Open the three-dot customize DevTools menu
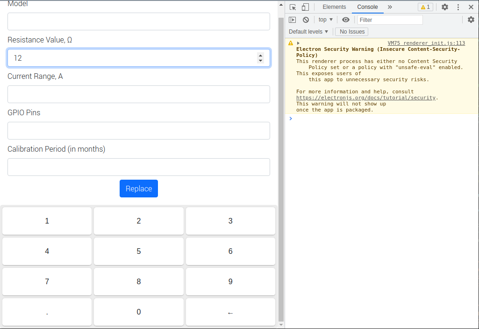Image resolution: width=479 pixels, height=329 pixels. (x=458, y=7)
